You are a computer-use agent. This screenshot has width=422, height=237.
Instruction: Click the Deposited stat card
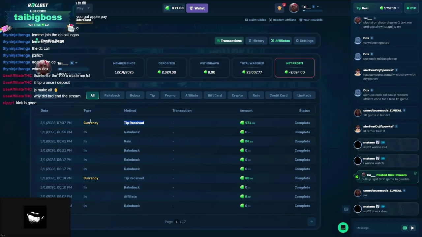click(x=167, y=68)
